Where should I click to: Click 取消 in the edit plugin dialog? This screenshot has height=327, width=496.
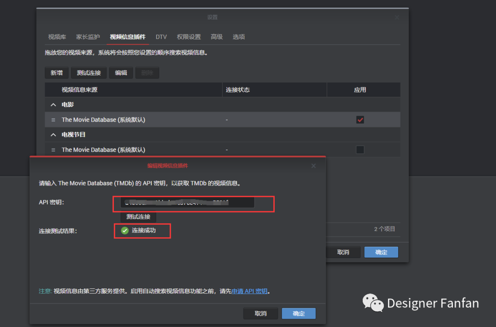pyautogui.click(x=261, y=313)
